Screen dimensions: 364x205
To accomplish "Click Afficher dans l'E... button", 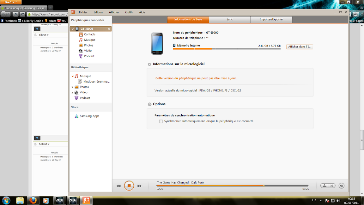I will pos(300,47).
